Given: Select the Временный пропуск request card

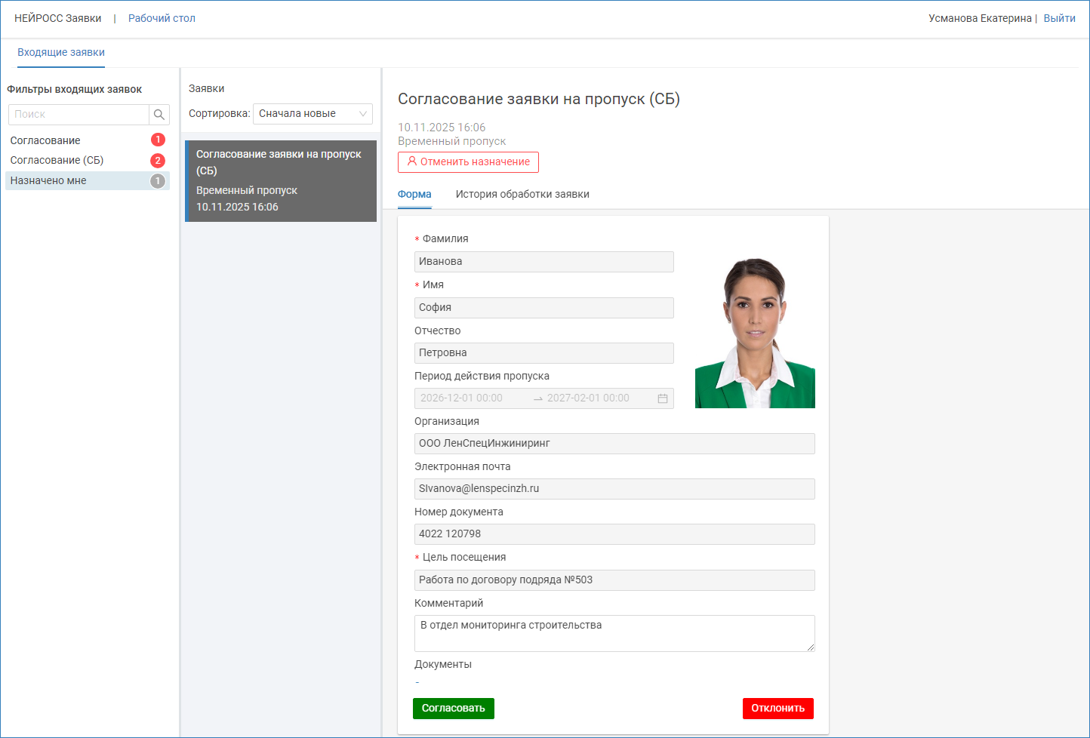Looking at the screenshot, I should point(281,181).
